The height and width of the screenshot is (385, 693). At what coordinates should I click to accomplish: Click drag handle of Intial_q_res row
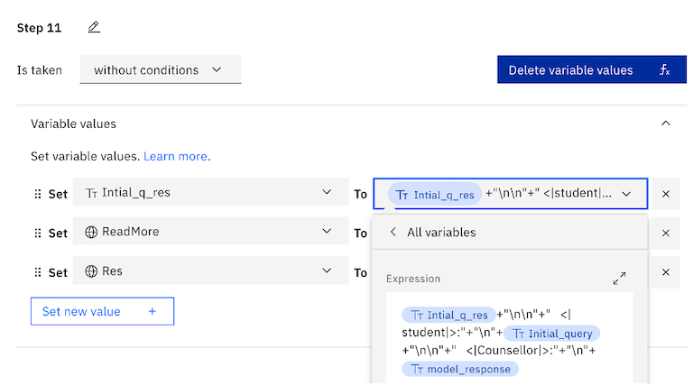pyautogui.click(x=38, y=194)
